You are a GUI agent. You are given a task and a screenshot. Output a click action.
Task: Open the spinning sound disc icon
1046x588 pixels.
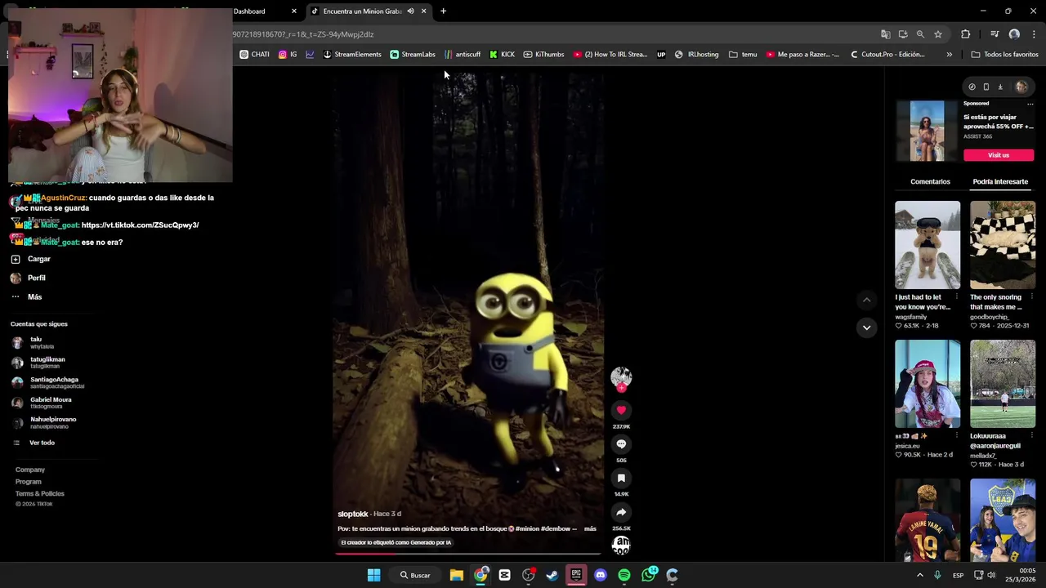pyautogui.click(x=621, y=545)
